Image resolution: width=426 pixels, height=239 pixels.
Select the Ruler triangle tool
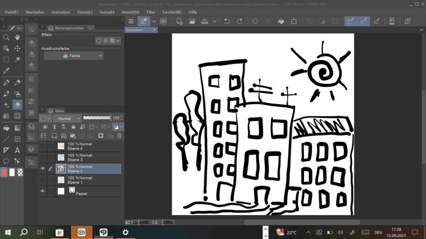[x=6, y=150]
